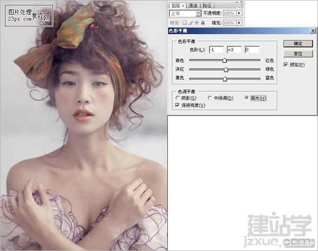Click the second 色阶 field showing +3

point(234,50)
